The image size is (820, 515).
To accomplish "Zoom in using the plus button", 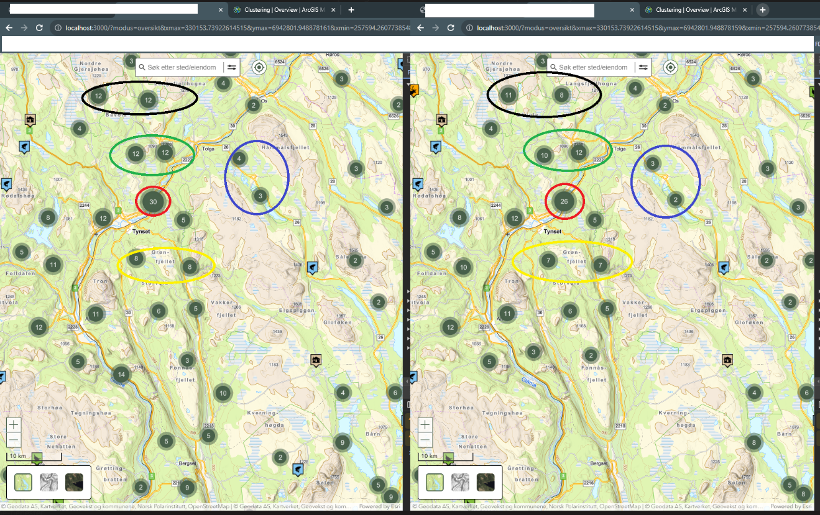I will click(x=13, y=424).
